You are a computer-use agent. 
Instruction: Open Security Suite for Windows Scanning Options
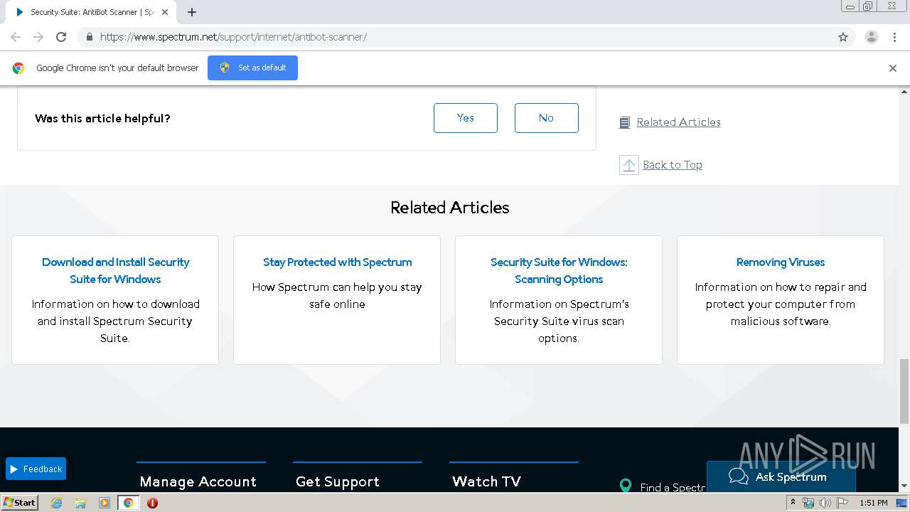pos(559,270)
